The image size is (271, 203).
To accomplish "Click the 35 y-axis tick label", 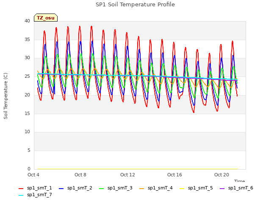I will 27,39.
